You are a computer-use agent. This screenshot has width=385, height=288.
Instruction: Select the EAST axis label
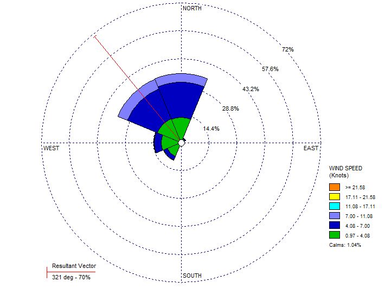tap(311, 149)
